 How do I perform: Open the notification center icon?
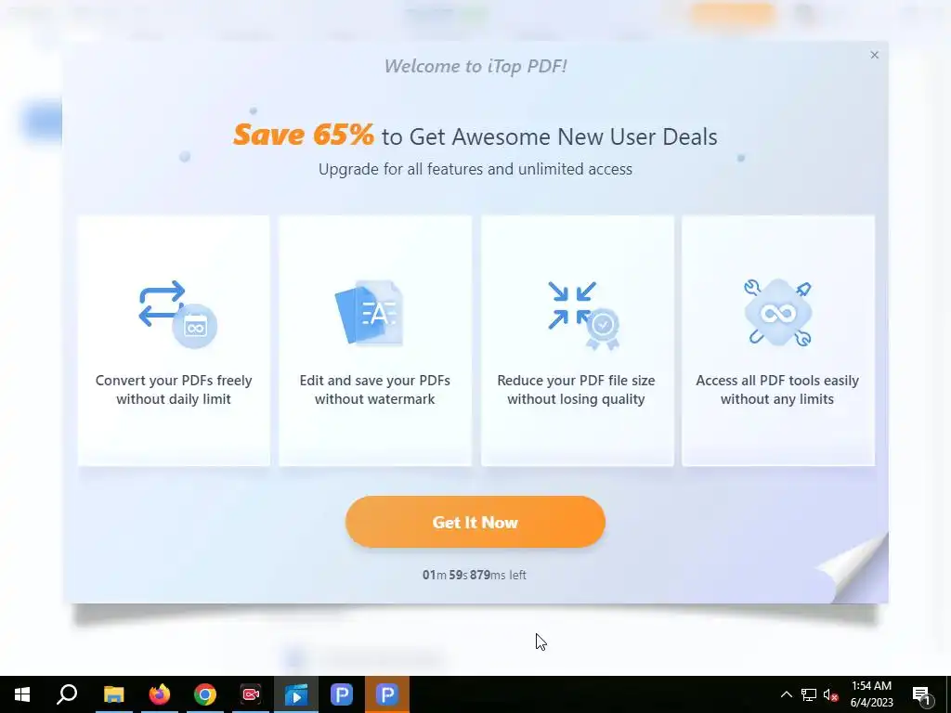(x=922, y=694)
